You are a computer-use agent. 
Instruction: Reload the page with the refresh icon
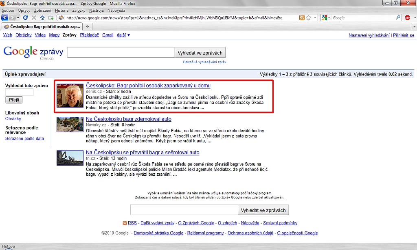pyautogui.click(x=25, y=18)
